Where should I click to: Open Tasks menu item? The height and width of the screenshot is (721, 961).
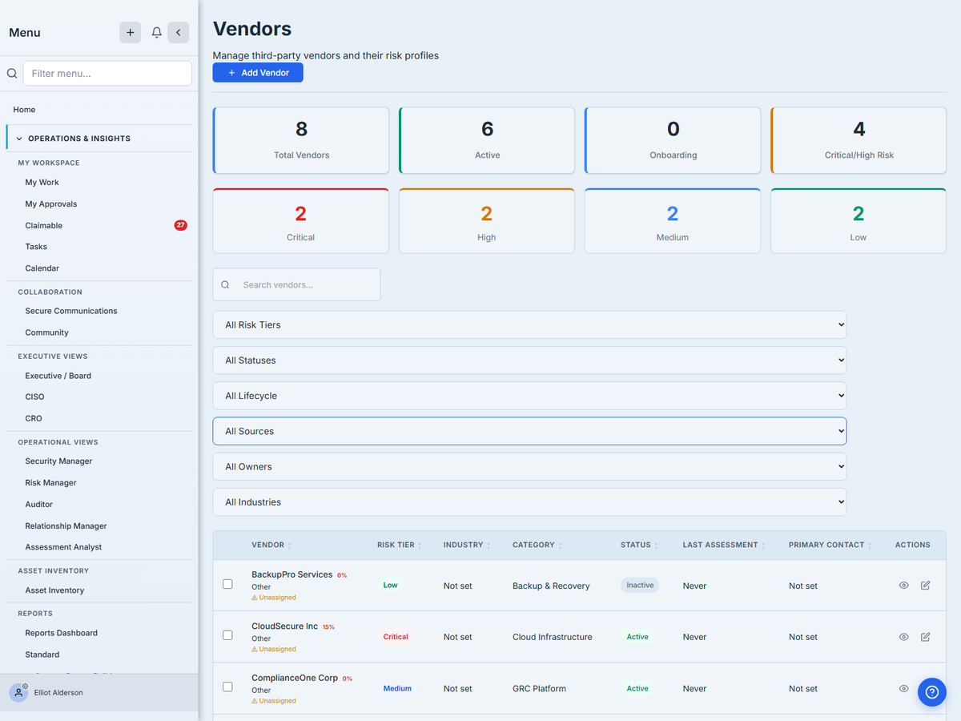36,247
